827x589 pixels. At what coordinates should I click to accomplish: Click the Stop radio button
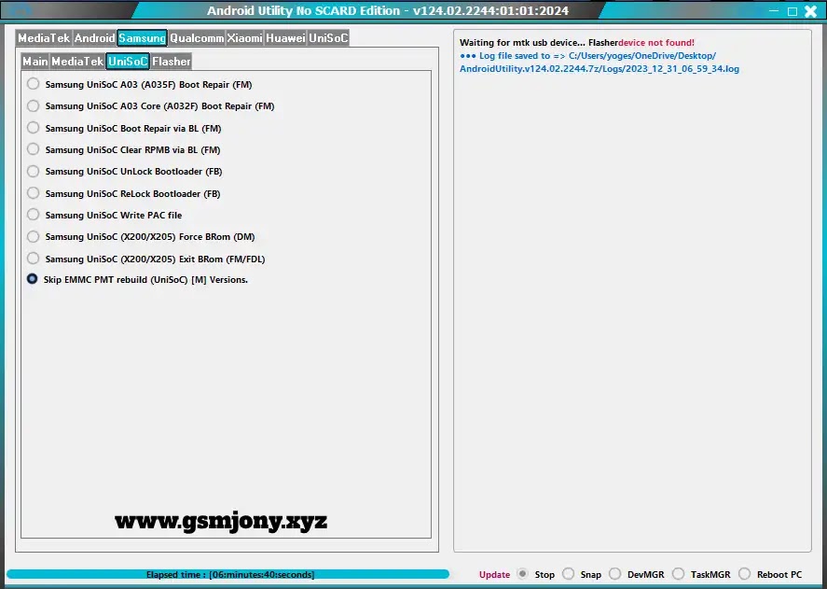click(523, 574)
